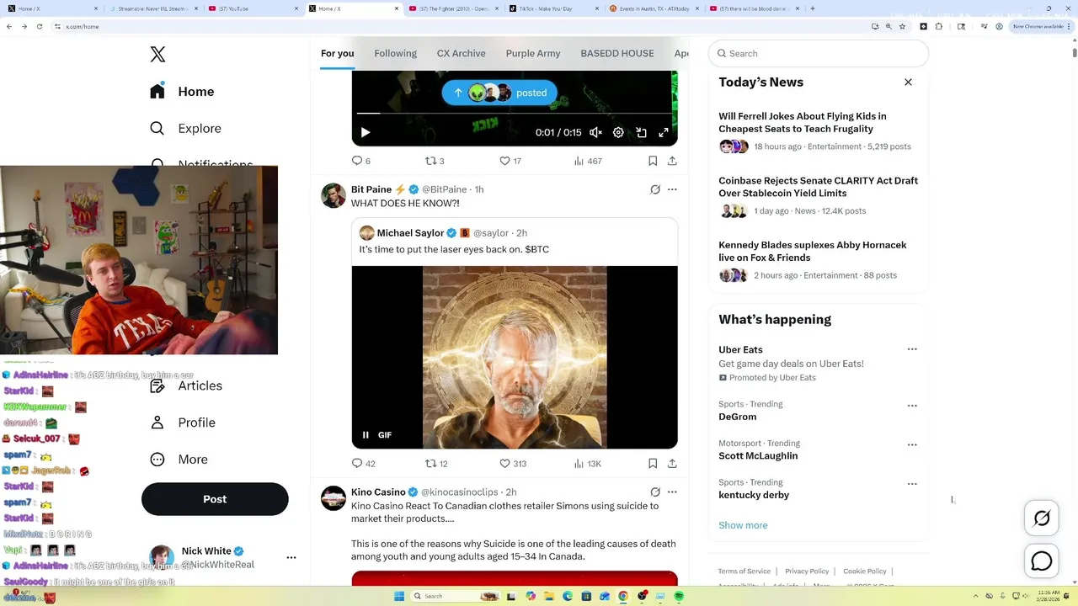The image size is (1078, 606).
Task: Share the top video post
Action: [672, 161]
